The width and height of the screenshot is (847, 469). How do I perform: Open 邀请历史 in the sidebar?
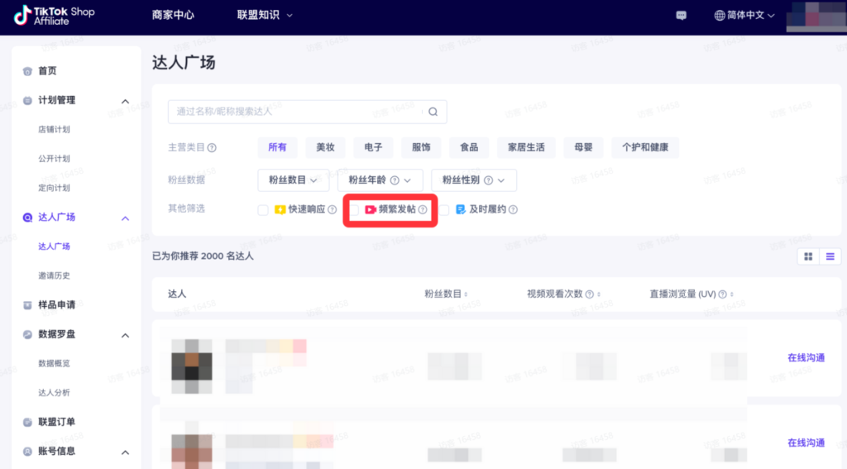point(54,275)
